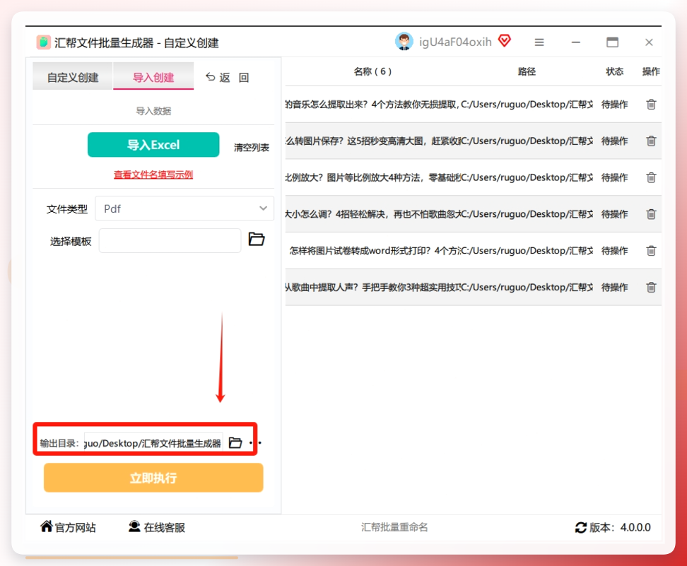Click the three-dots more option beside output directory
The image size is (687, 566).
[255, 443]
